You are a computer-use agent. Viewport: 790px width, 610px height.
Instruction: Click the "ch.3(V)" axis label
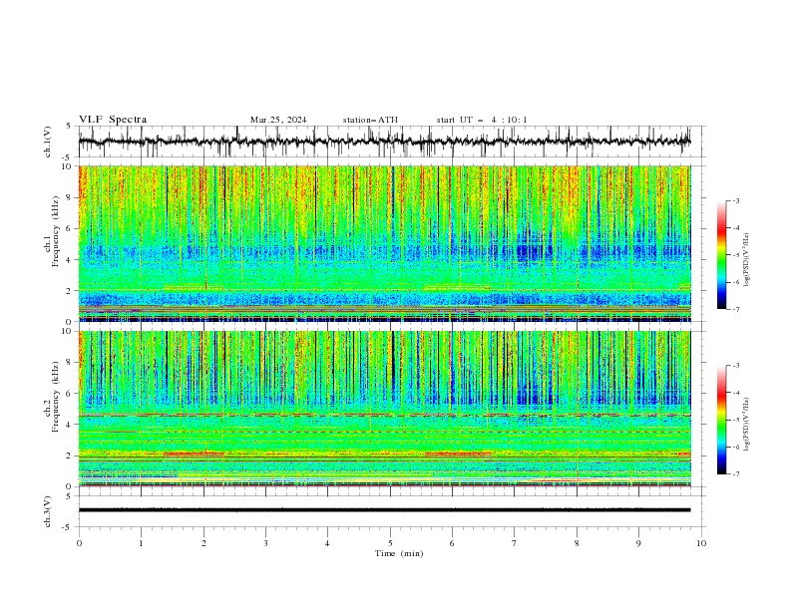48,511
